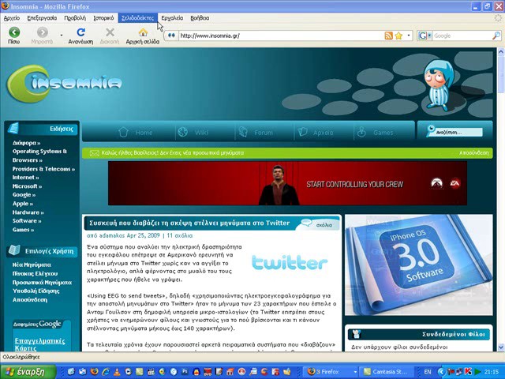Click the Start Controlling Your Crew banner
The image size is (505, 379).
click(287, 183)
